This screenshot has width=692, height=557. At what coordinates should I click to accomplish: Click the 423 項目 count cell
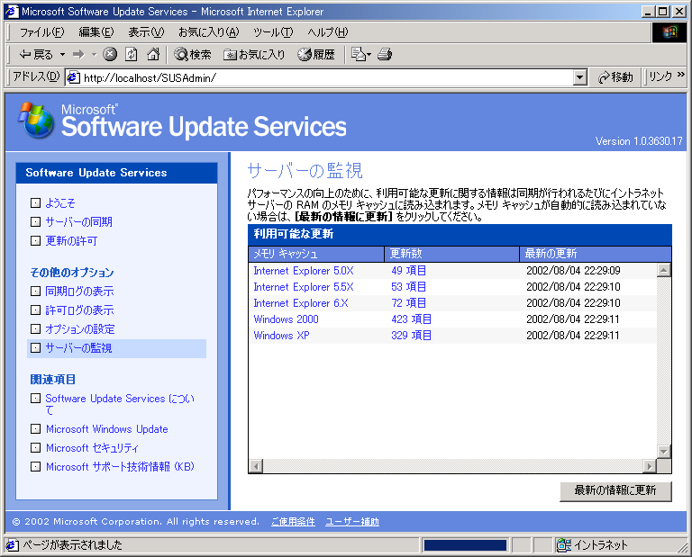[x=411, y=319]
